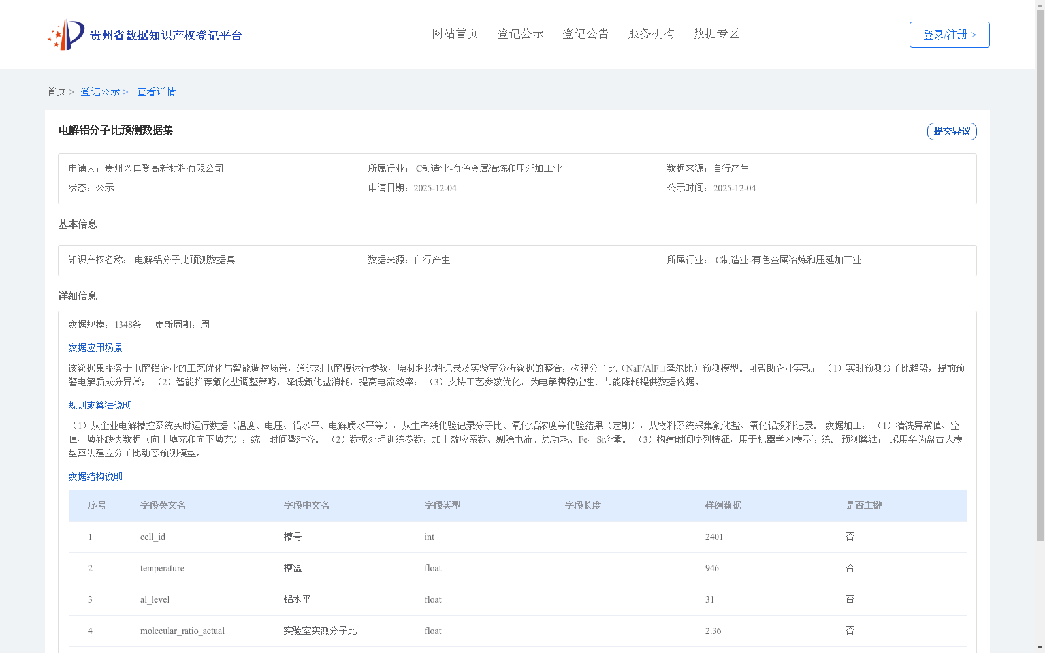Click sample value 2401
The height and width of the screenshot is (653, 1045).
(714, 537)
